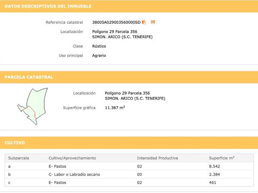
Task: Click the 'CULTIVO' section header
Action: (15, 143)
